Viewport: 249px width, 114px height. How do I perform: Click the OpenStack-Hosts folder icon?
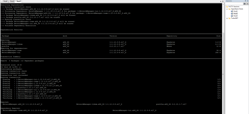[x=229, y=9]
